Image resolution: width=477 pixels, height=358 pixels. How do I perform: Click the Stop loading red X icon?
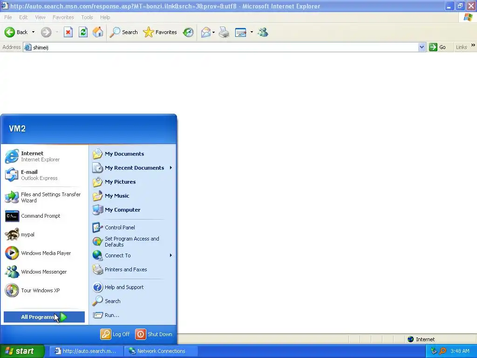tap(68, 32)
